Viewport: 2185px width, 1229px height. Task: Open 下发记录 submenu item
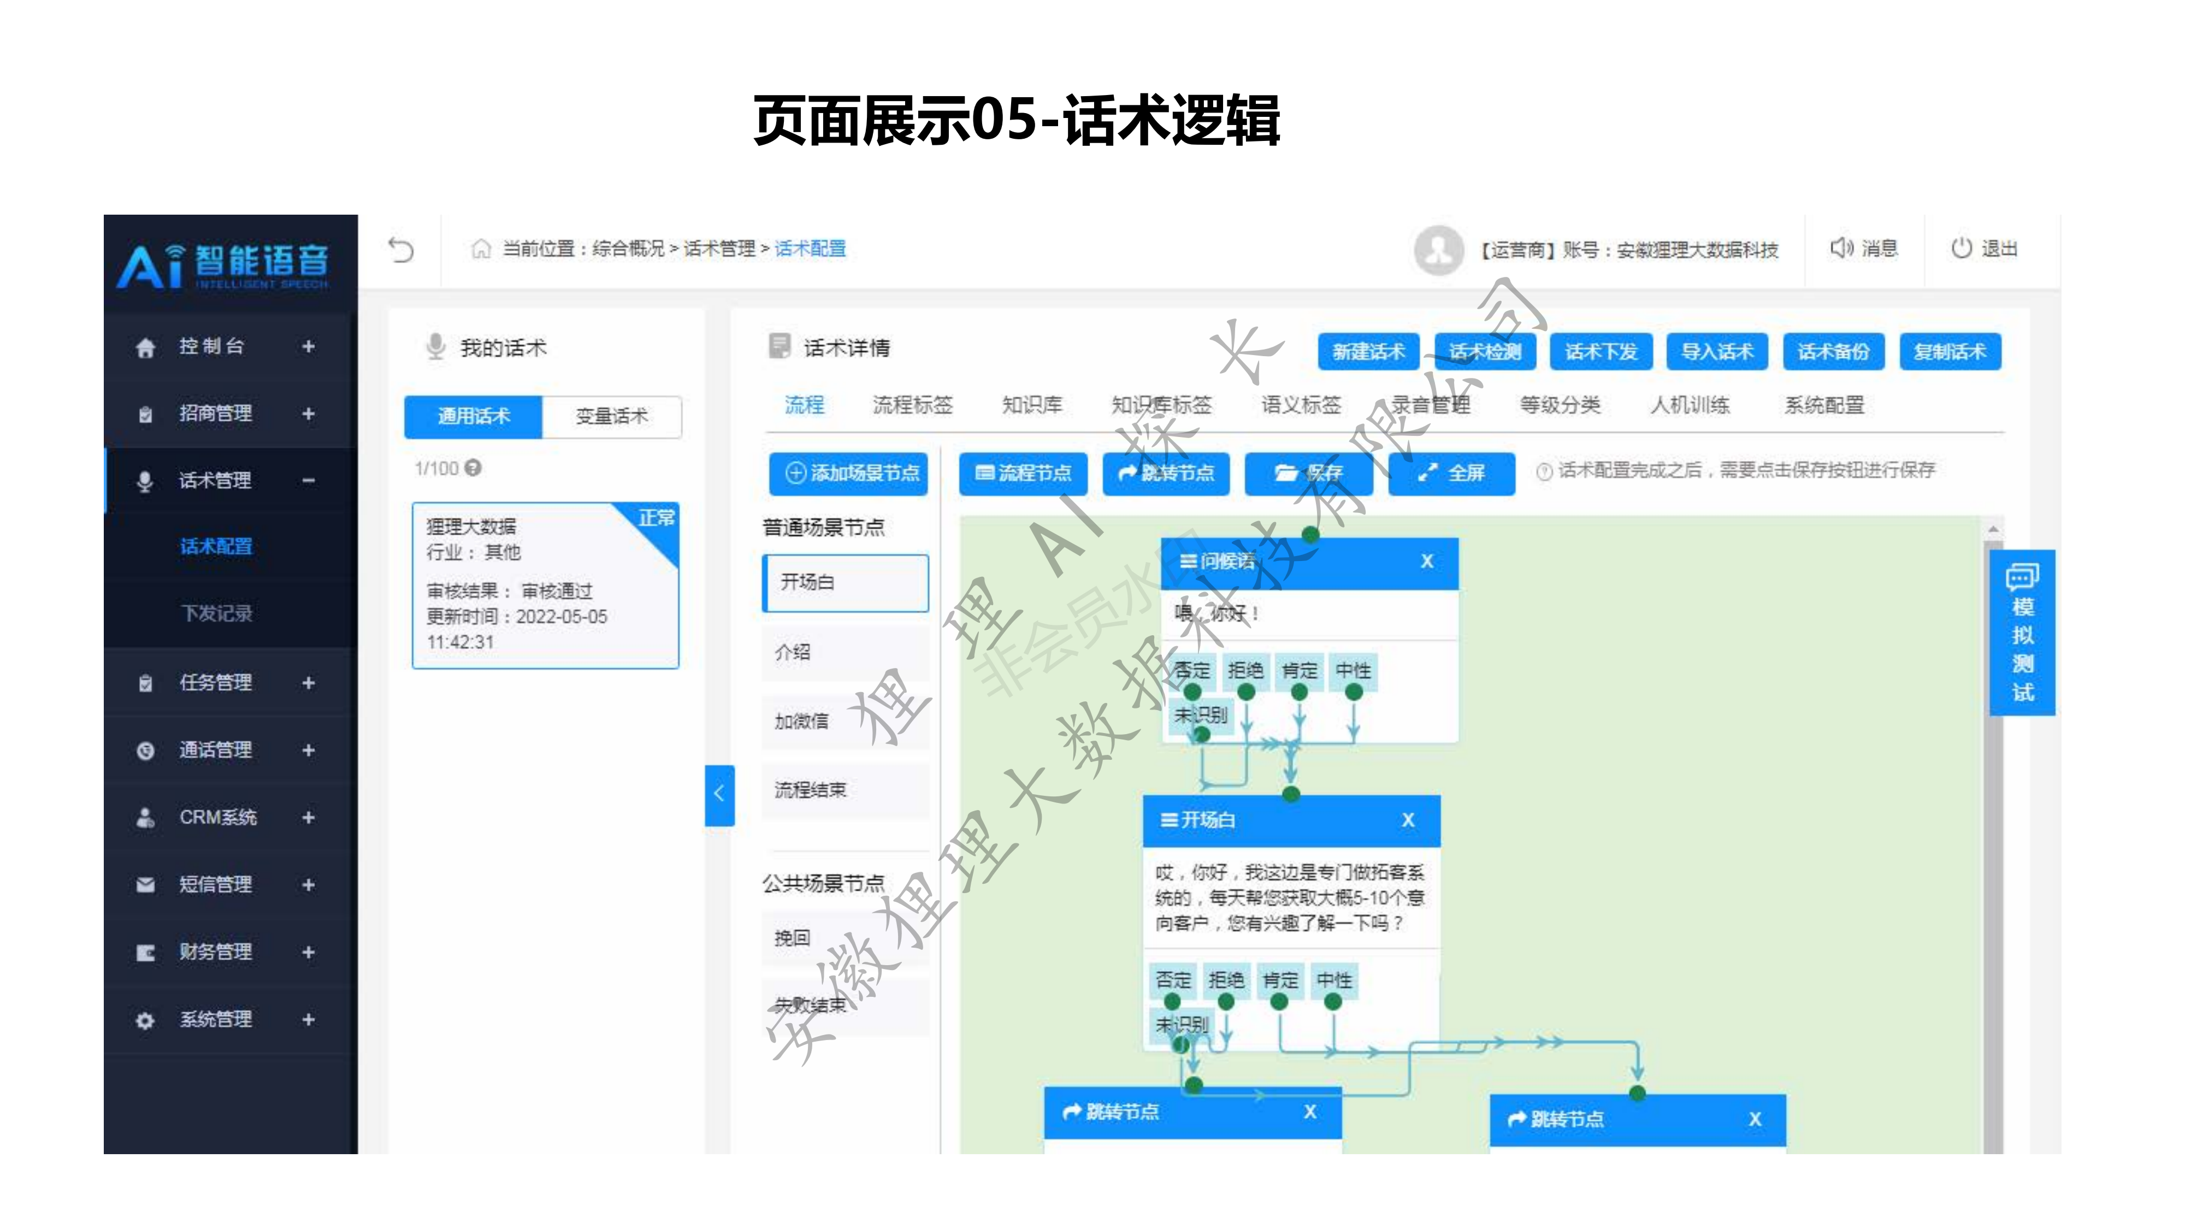click(x=216, y=613)
